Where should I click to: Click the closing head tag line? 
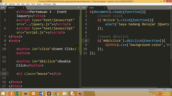(15, 37)
